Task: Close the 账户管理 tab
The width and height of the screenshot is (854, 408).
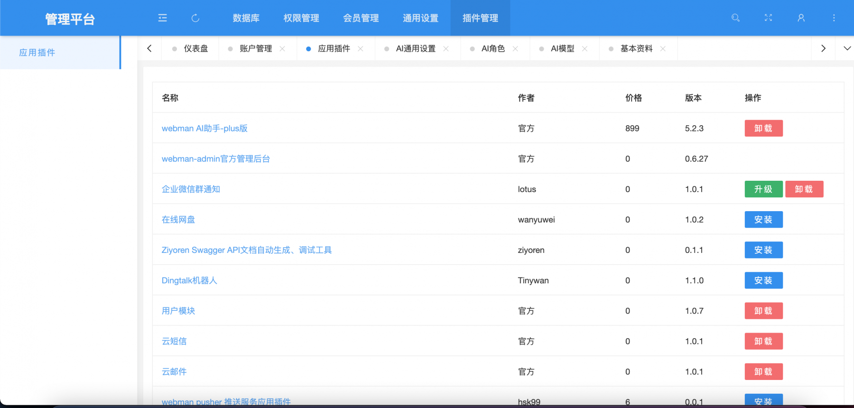Action: coord(282,48)
